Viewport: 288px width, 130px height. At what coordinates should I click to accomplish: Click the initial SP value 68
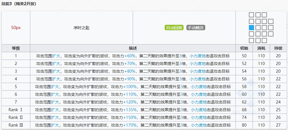[244, 110]
